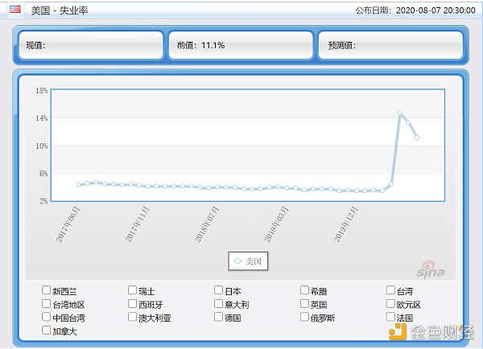Check the 英国 checkbox

(x=305, y=304)
